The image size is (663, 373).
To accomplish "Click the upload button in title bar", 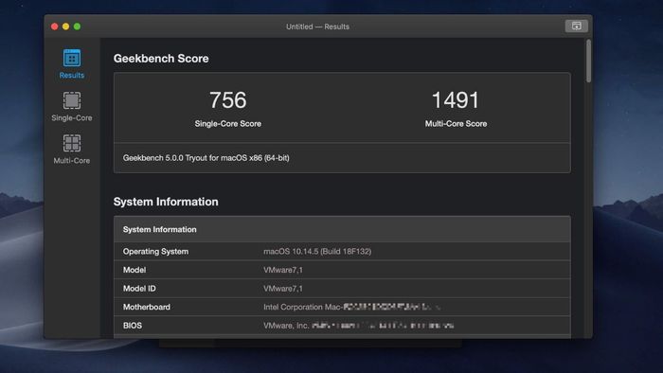I will point(576,27).
